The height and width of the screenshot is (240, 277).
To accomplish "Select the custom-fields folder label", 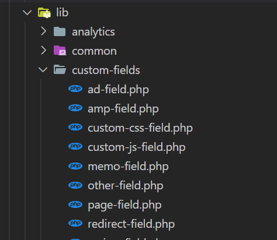I will pyautogui.click(x=106, y=70).
